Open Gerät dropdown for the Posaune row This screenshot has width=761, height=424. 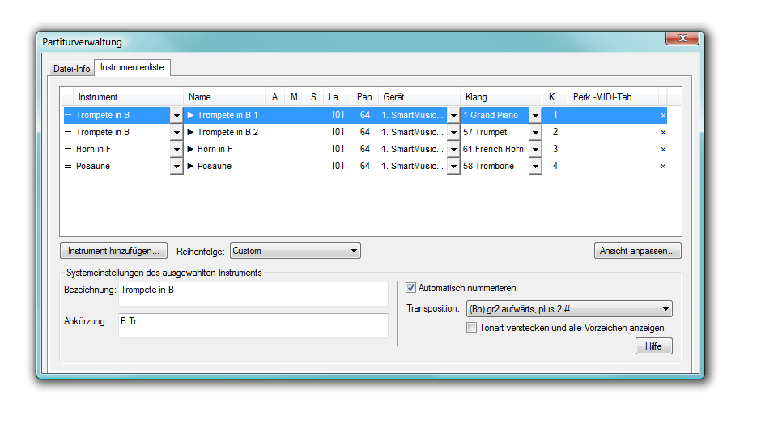453,166
